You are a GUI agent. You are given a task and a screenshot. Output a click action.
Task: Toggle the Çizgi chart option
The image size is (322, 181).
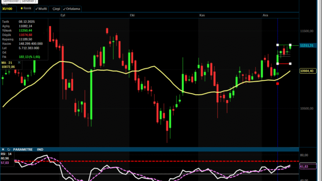tap(56, 8)
